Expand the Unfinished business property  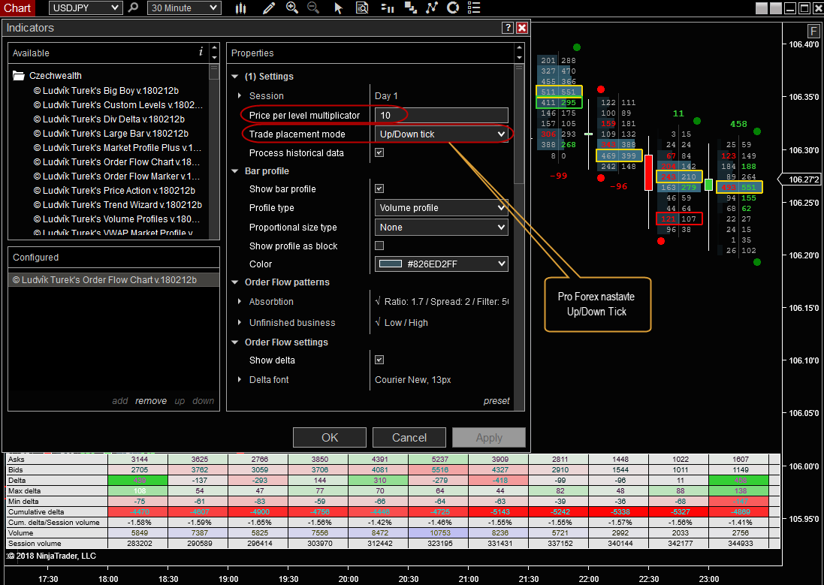(x=240, y=322)
